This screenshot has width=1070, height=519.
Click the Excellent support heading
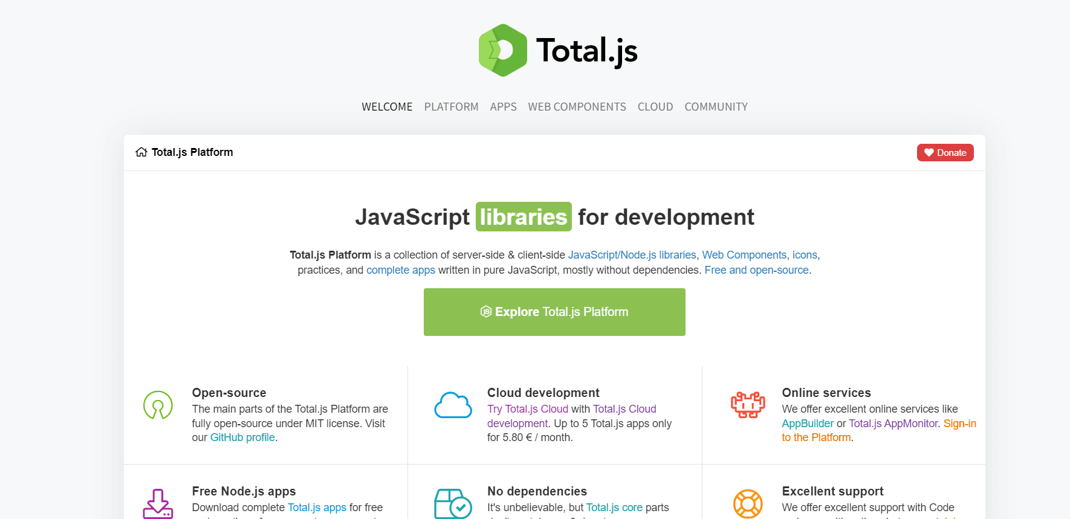(832, 491)
